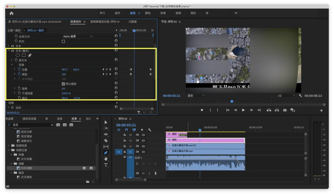Click the Extract button
Viewport: 334px width, 195px height.
(277, 110)
